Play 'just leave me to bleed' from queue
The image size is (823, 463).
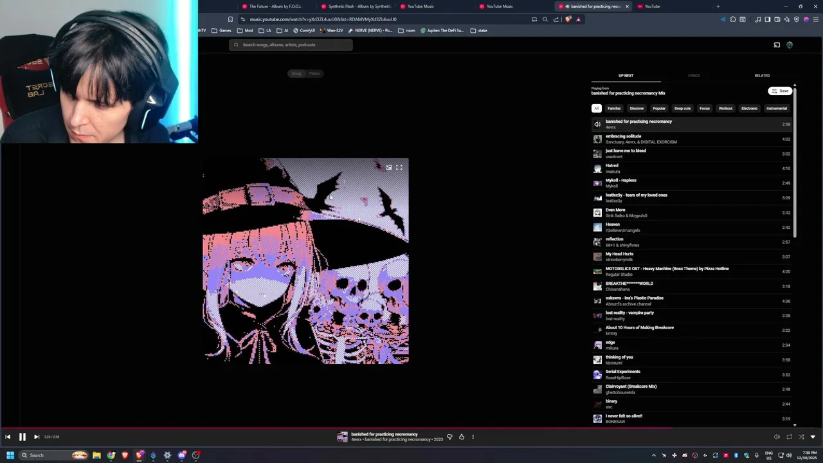(x=692, y=154)
